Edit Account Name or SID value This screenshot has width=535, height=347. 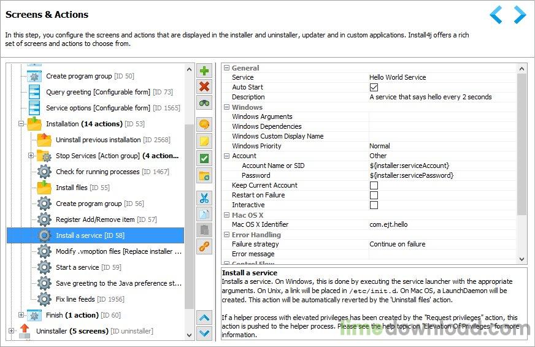point(442,166)
